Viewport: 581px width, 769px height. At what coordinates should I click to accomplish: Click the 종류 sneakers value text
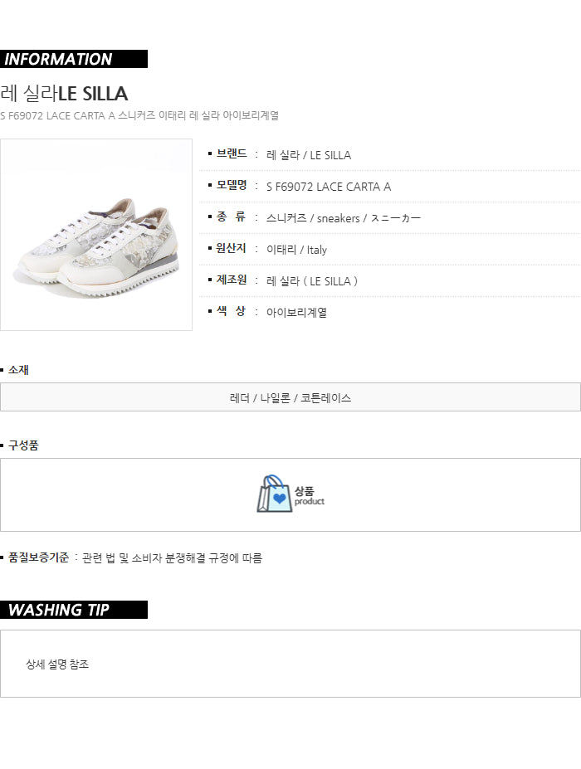click(344, 218)
